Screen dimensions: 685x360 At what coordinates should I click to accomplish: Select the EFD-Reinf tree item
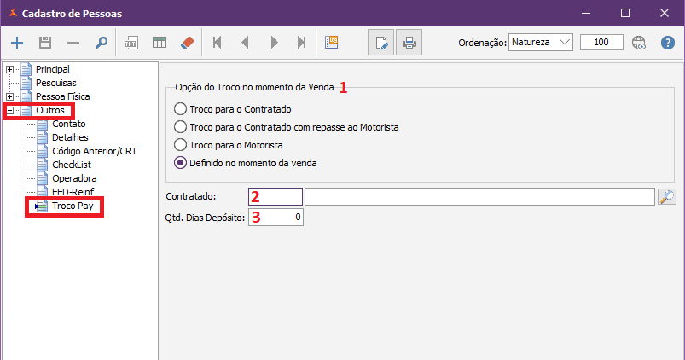pyautogui.click(x=72, y=192)
